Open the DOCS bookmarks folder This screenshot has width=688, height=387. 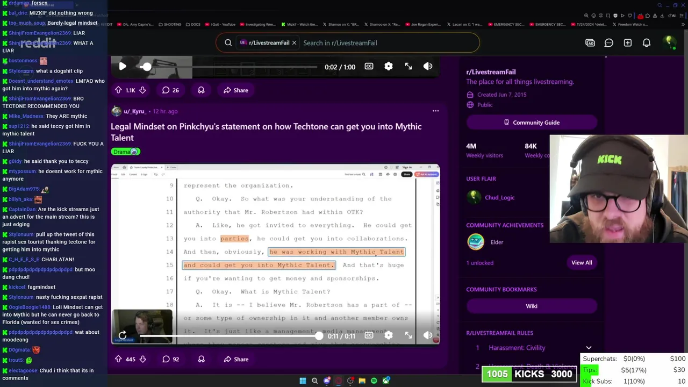coord(192,24)
